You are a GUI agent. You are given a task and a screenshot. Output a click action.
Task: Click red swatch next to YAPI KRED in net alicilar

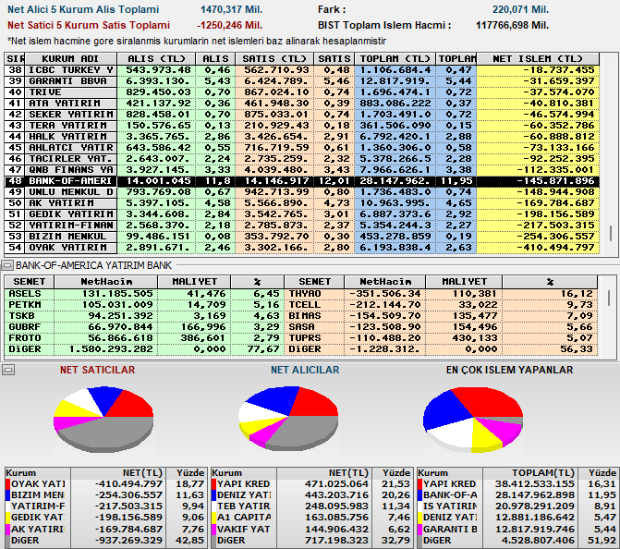pos(214,484)
